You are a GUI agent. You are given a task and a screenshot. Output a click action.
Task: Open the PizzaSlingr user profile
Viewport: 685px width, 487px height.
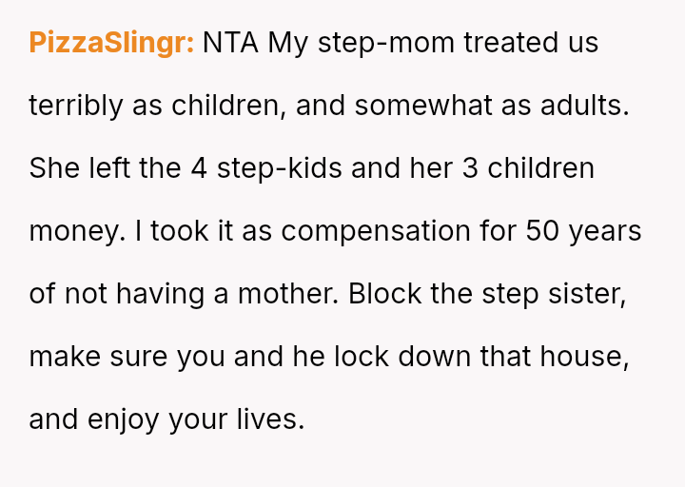111,43
